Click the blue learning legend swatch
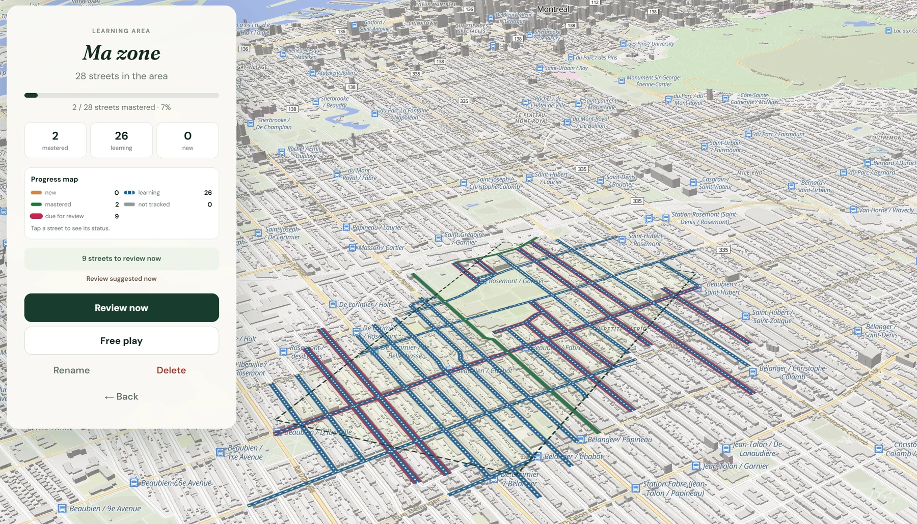The height and width of the screenshot is (524, 917). click(129, 193)
